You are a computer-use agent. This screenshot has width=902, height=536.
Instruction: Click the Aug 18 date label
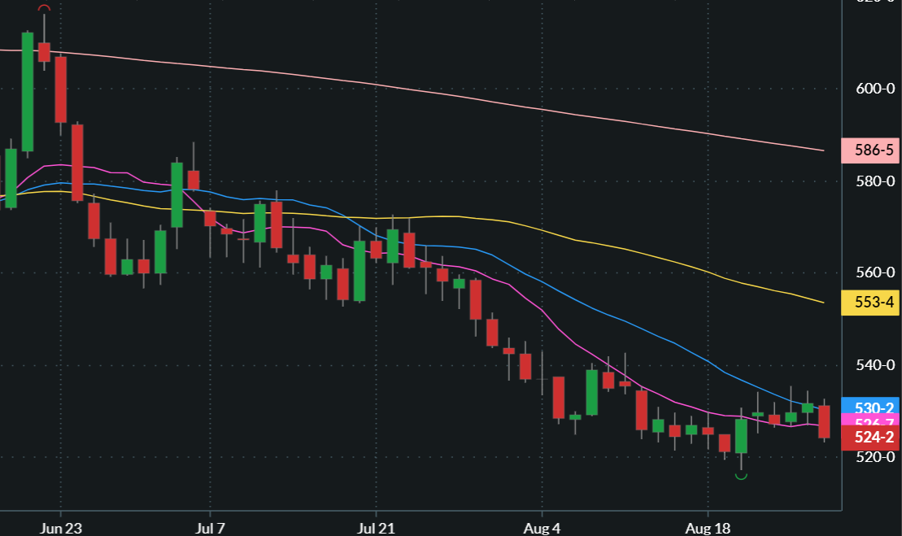point(708,529)
